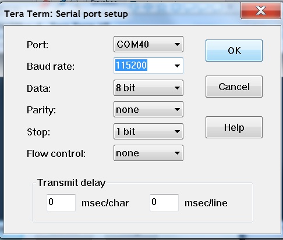Open the Parity dropdown
283x240 pixels.
(x=148, y=109)
